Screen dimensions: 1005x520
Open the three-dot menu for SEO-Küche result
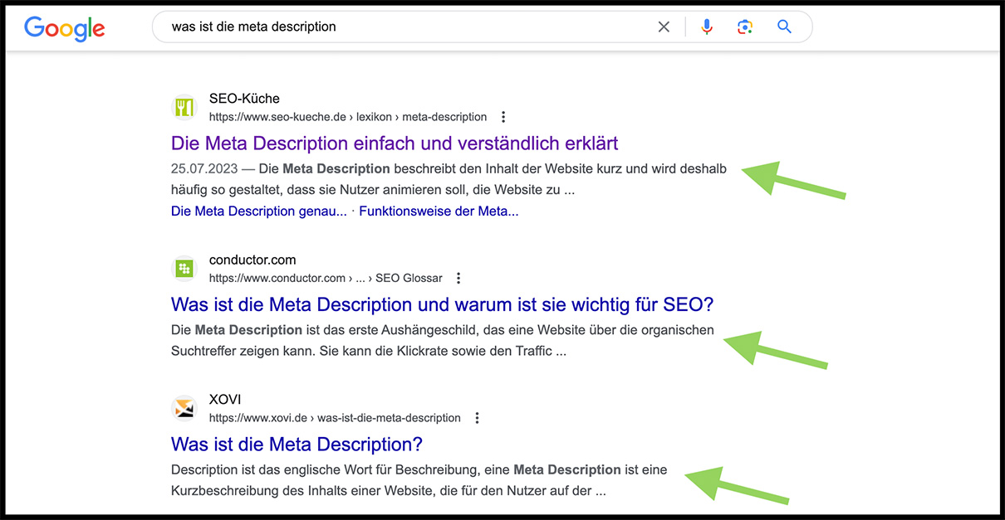503,117
